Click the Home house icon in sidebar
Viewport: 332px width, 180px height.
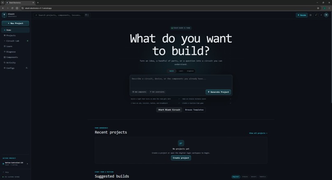(5, 30)
